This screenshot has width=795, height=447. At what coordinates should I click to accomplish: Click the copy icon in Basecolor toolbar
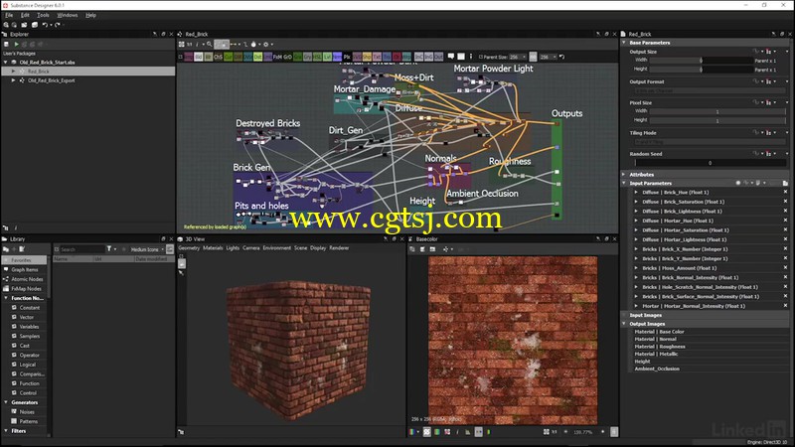click(x=412, y=249)
